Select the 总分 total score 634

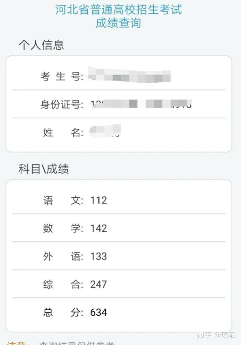tap(98, 313)
